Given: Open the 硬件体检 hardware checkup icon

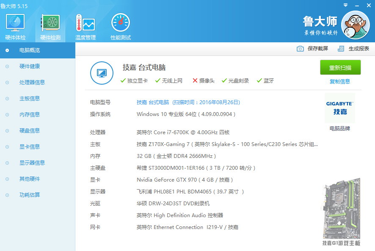Looking at the screenshot, I should 15,27.
